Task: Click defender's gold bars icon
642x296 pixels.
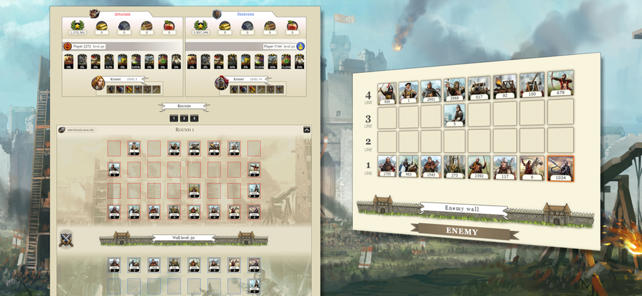Action: click(225, 25)
